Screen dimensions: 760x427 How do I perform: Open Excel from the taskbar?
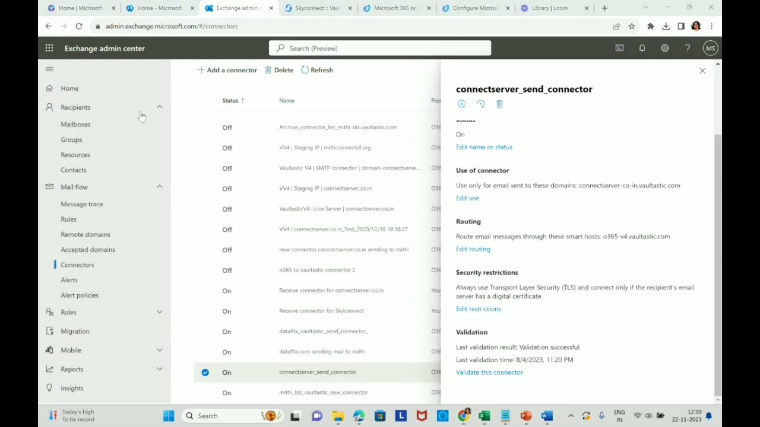(484, 416)
